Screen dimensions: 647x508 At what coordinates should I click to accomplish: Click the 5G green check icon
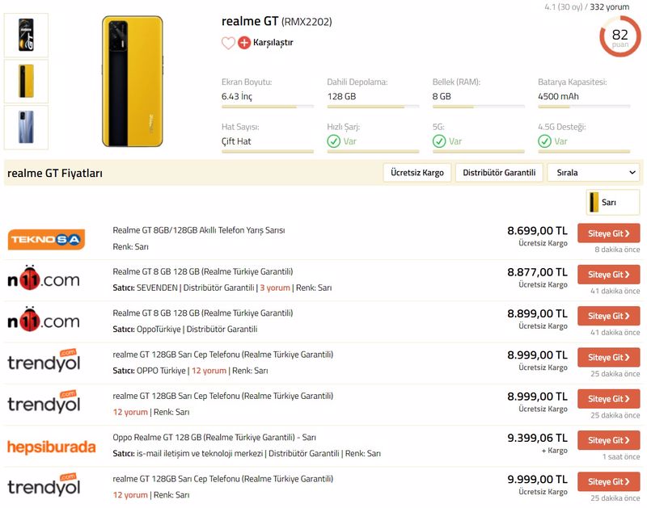(x=439, y=141)
